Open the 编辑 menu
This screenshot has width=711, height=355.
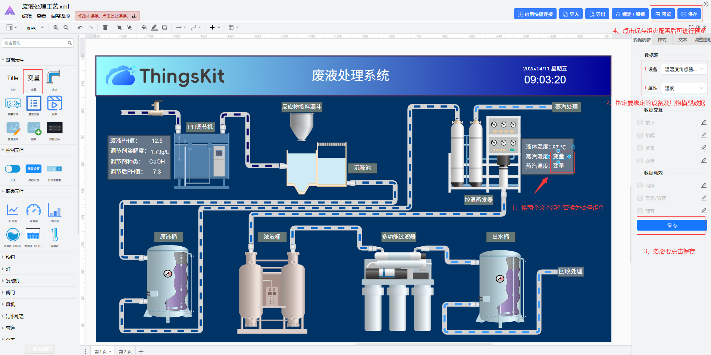(x=27, y=16)
